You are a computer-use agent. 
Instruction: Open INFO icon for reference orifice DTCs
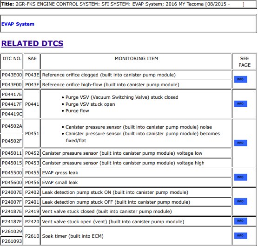pyautogui.click(x=240, y=79)
